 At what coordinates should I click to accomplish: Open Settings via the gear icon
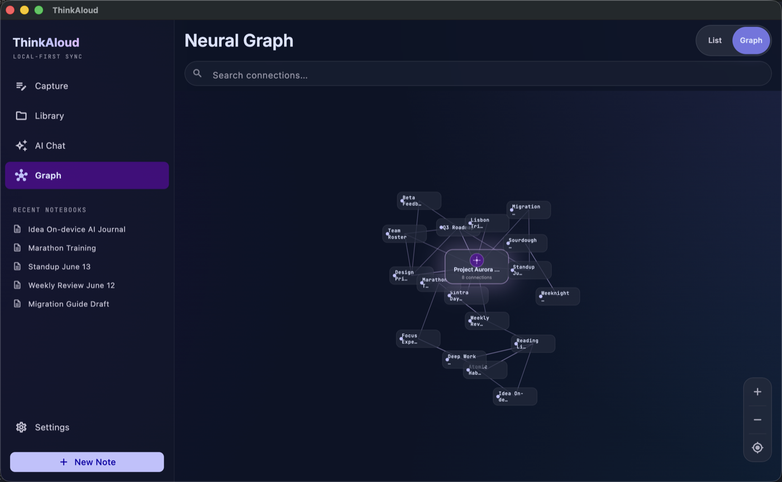[21, 427]
